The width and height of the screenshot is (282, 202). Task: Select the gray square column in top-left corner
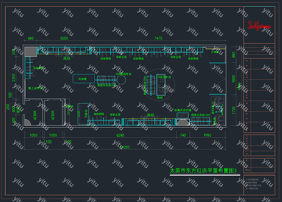pos(30,52)
